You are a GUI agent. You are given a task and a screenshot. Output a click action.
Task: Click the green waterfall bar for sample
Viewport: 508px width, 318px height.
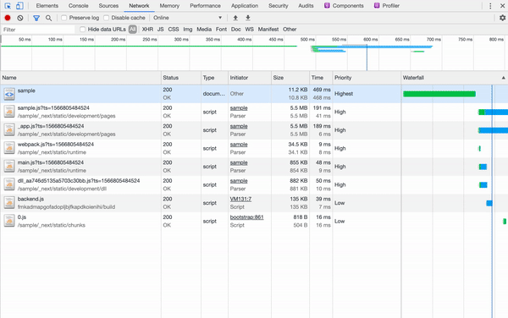(439, 94)
